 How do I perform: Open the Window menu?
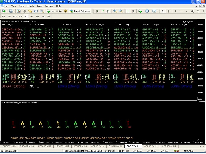pyautogui.click(x=49, y=6)
